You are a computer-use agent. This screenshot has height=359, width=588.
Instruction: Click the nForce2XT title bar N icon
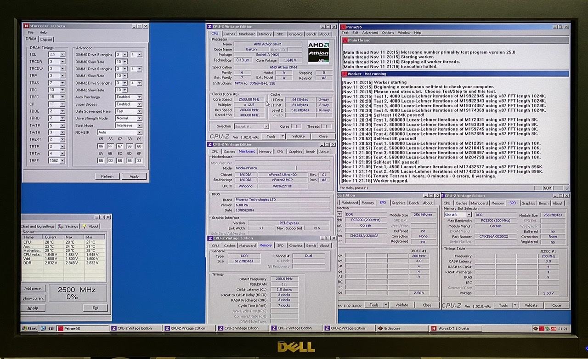pyautogui.click(x=26, y=26)
